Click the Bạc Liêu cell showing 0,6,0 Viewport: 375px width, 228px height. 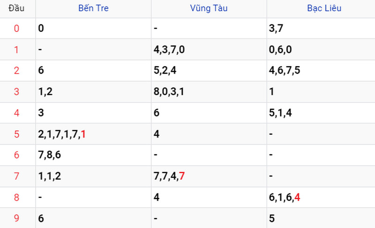[x=321, y=50]
